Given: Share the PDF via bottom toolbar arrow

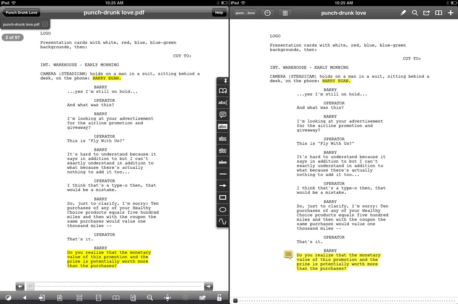Looking at the screenshot, I should point(202,298).
